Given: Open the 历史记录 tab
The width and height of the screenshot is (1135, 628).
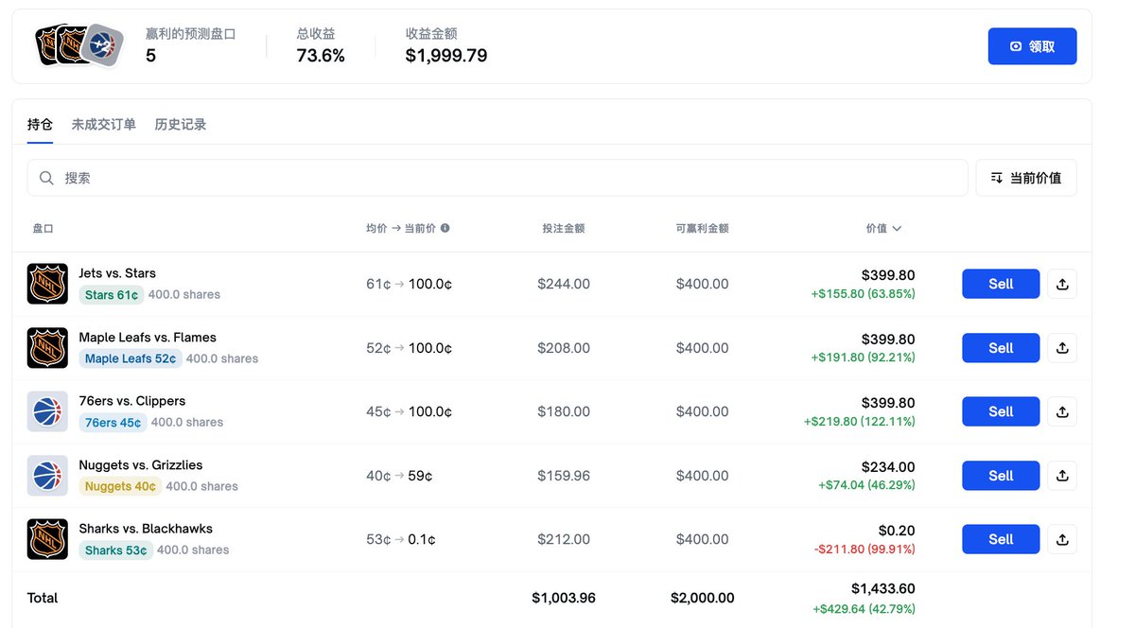Looking at the screenshot, I should (x=181, y=124).
